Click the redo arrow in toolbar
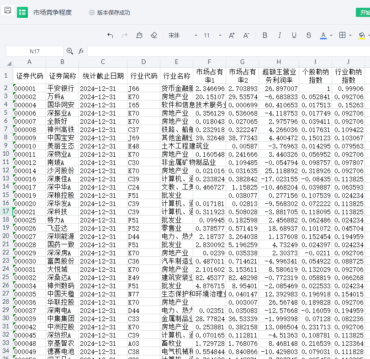The width and height of the screenshot is (370, 359). [125, 35]
